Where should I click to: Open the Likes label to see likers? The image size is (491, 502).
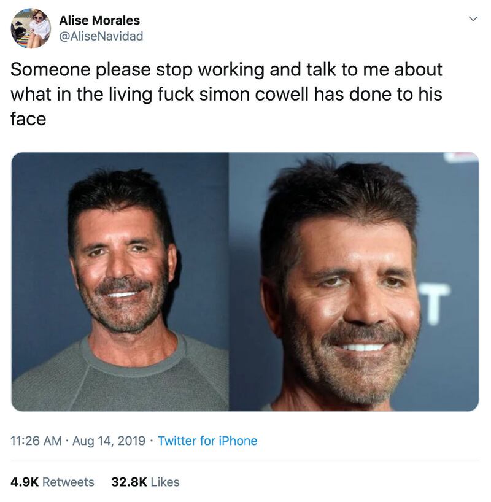[165, 482]
